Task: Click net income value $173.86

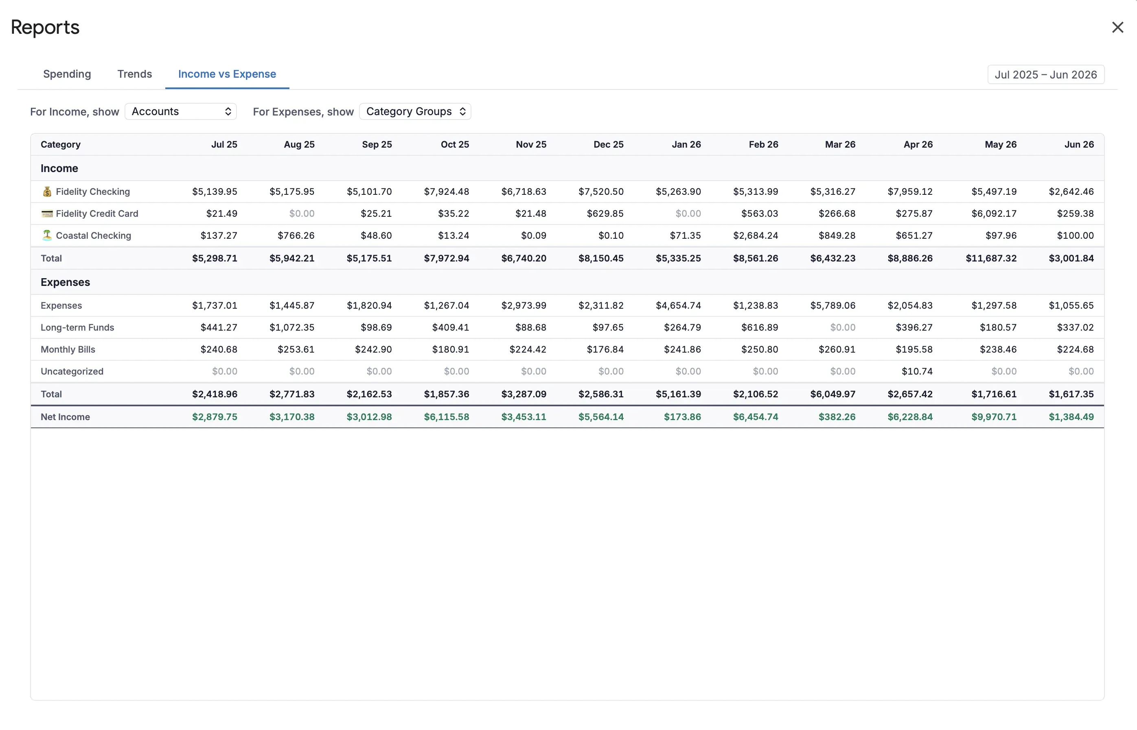Action: [x=682, y=417]
